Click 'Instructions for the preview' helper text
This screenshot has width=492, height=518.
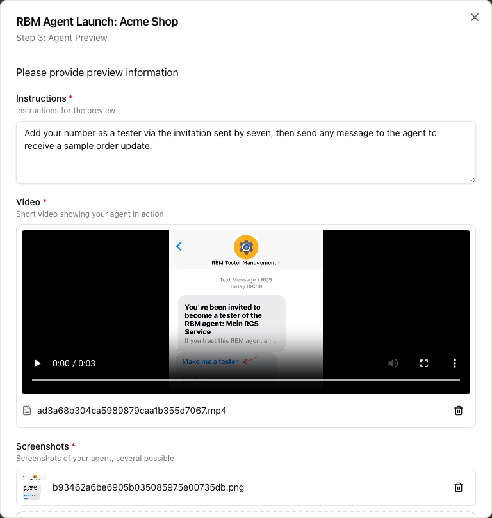click(65, 111)
